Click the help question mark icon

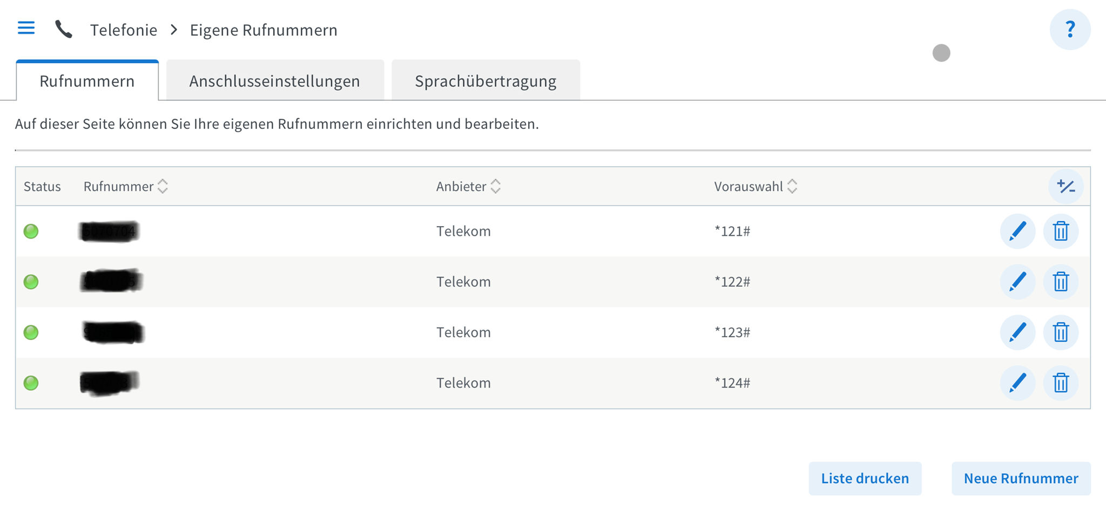[x=1069, y=29]
